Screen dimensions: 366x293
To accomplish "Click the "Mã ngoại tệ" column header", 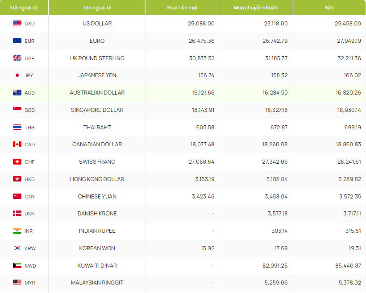I will coord(24,8).
